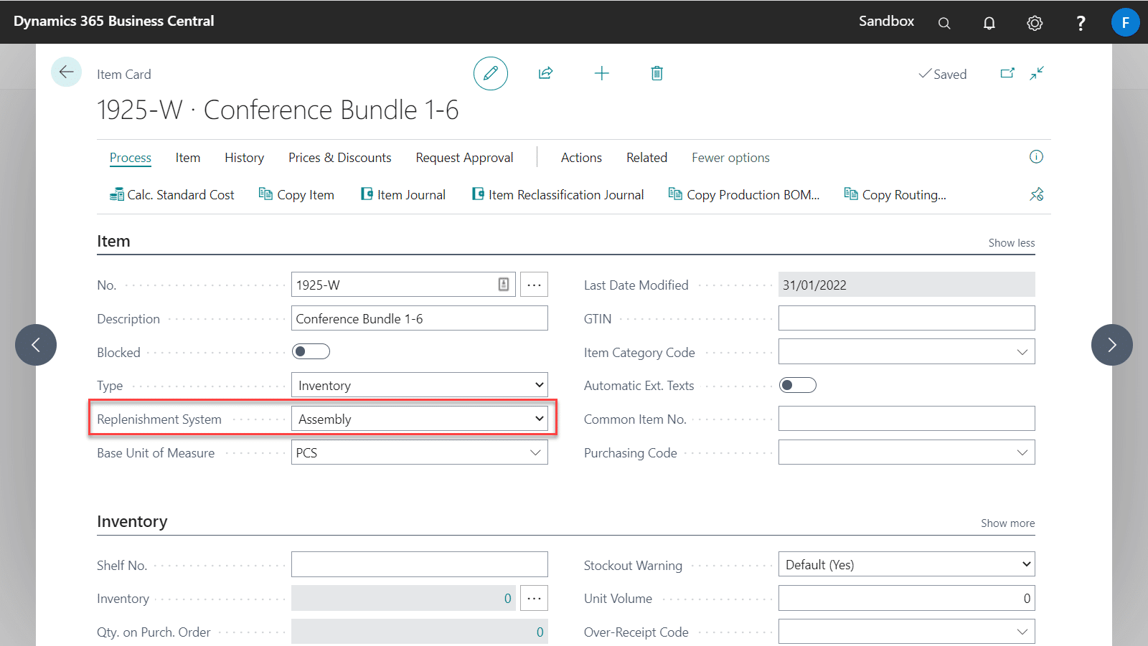Image resolution: width=1148 pixels, height=646 pixels.
Task: Click the pencil edit icon
Action: click(x=491, y=73)
